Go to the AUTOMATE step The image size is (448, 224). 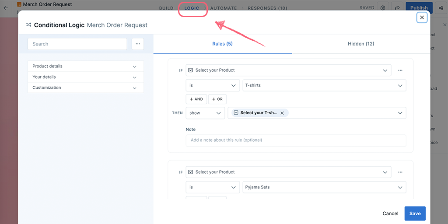click(224, 8)
